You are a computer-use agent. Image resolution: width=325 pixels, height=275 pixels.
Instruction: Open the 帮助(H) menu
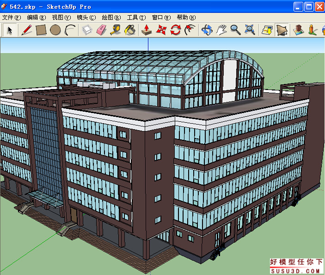click(x=186, y=18)
